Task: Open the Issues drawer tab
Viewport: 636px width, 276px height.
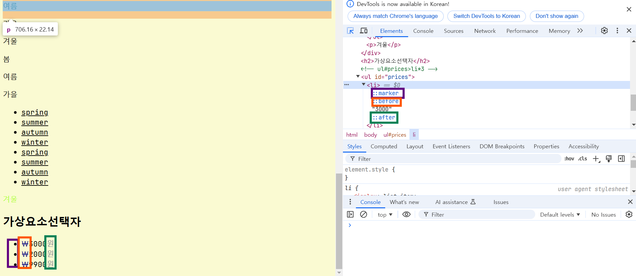Action: point(501,202)
